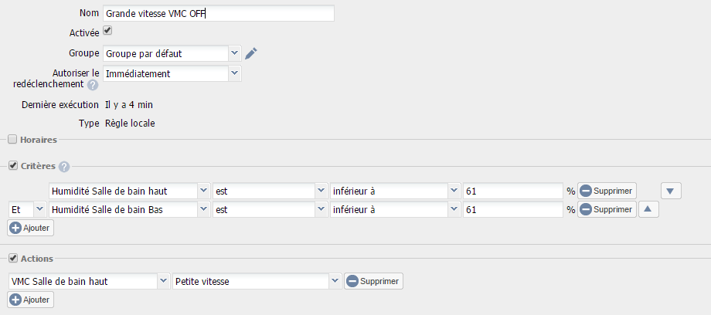This screenshot has height=315, width=711.
Task: Toggle the Actions section checkbox
Action: pyautogui.click(x=12, y=259)
